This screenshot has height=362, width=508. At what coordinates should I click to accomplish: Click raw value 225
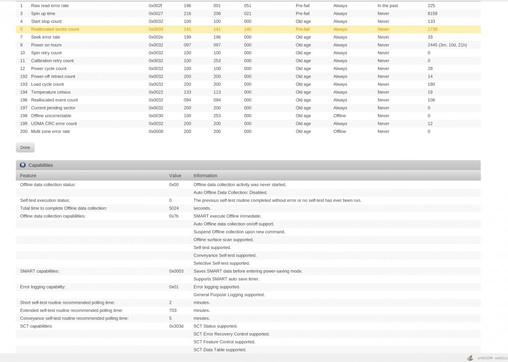(431, 6)
